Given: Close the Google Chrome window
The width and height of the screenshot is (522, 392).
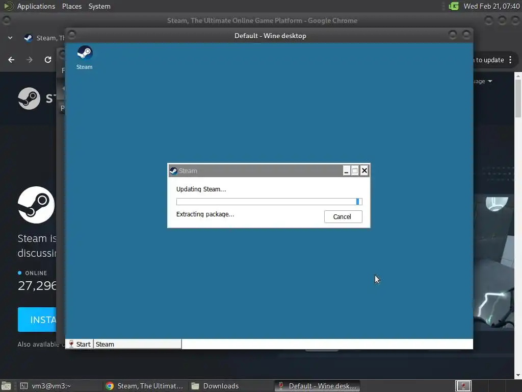Looking at the screenshot, I should [515, 20].
